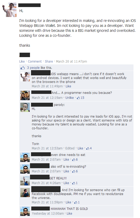The image size is (140, 218).
Task: Like the "iOS webapp means" comment
Action: pyautogui.click(x=68, y=86)
